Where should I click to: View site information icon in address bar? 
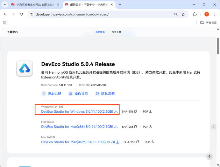[31, 14]
